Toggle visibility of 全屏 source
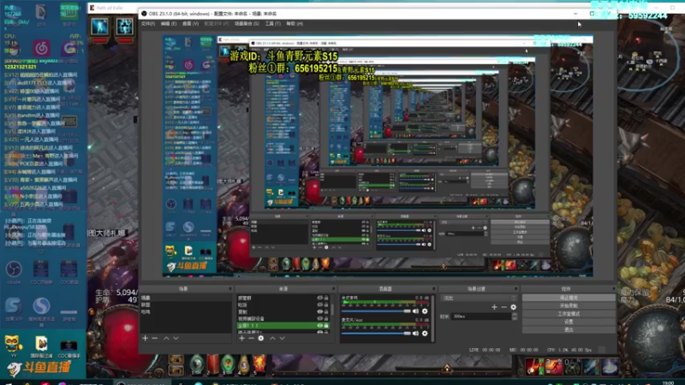The height and width of the screenshot is (385, 685). click(319, 326)
